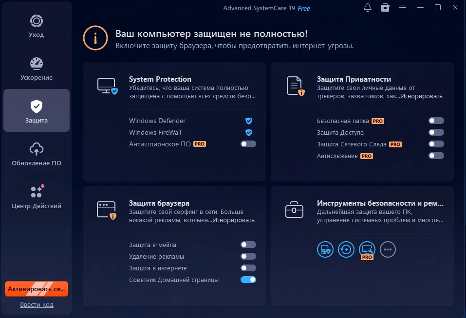Click the toolbox icon in title bar
Viewport: 466px width, 318px height.
385,8
